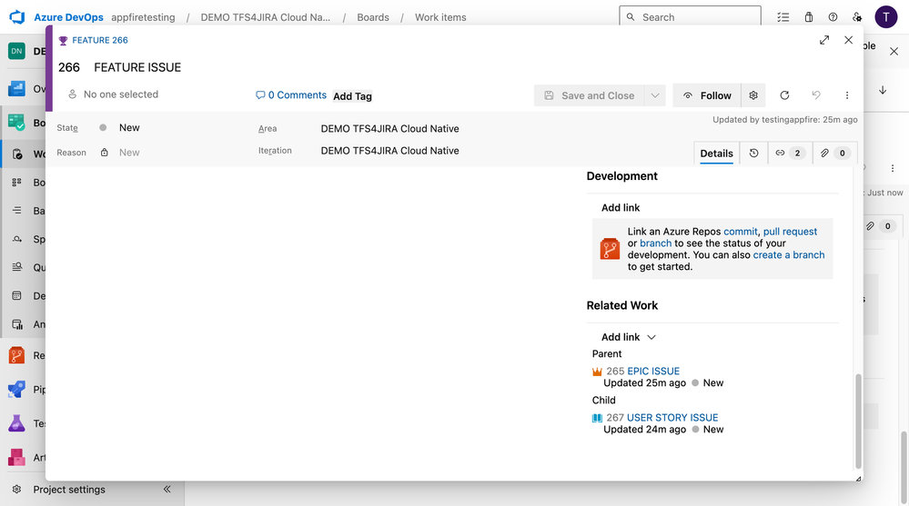Edit the Iteration field value
The image size is (909, 506).
point(390,151)
